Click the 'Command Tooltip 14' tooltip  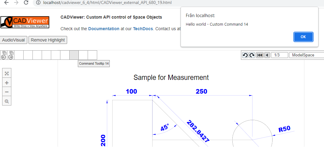coord(94,64)
